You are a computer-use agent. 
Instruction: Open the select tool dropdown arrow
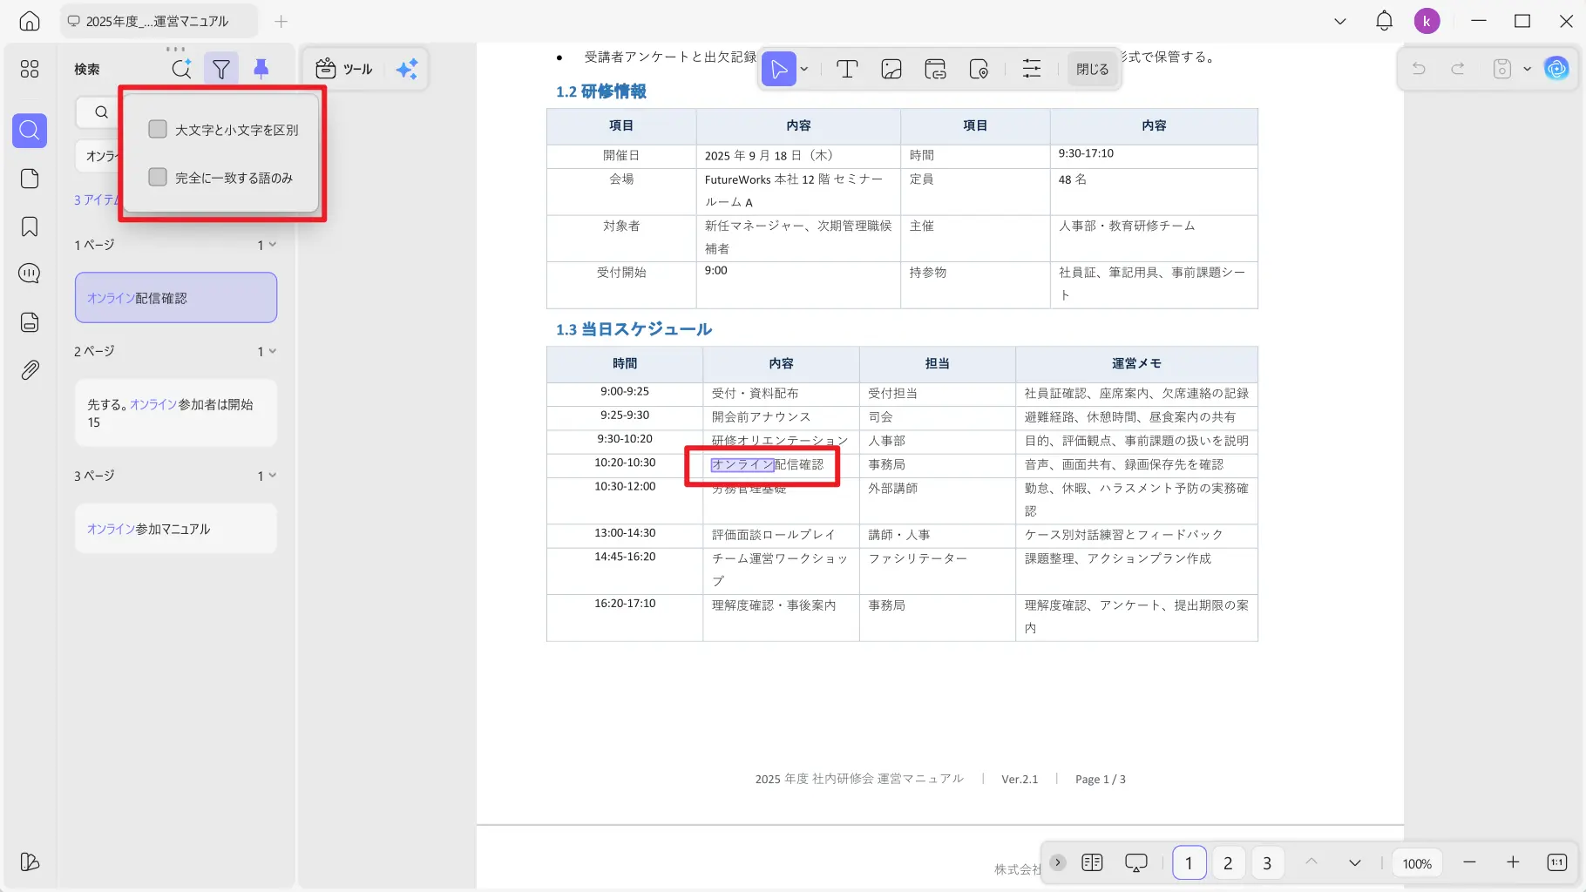pyautogui.click(x=804, y=69)
